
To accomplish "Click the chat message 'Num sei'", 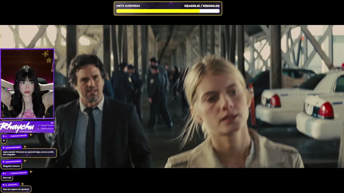I will [7, 178].
